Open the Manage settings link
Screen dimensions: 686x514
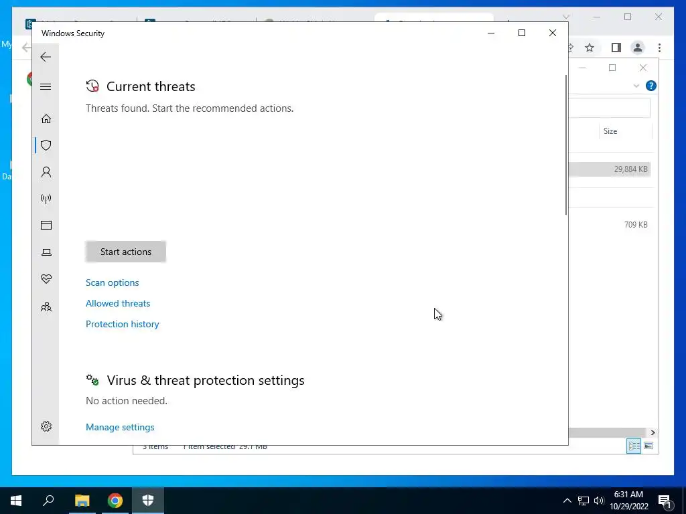coord(120,428)
